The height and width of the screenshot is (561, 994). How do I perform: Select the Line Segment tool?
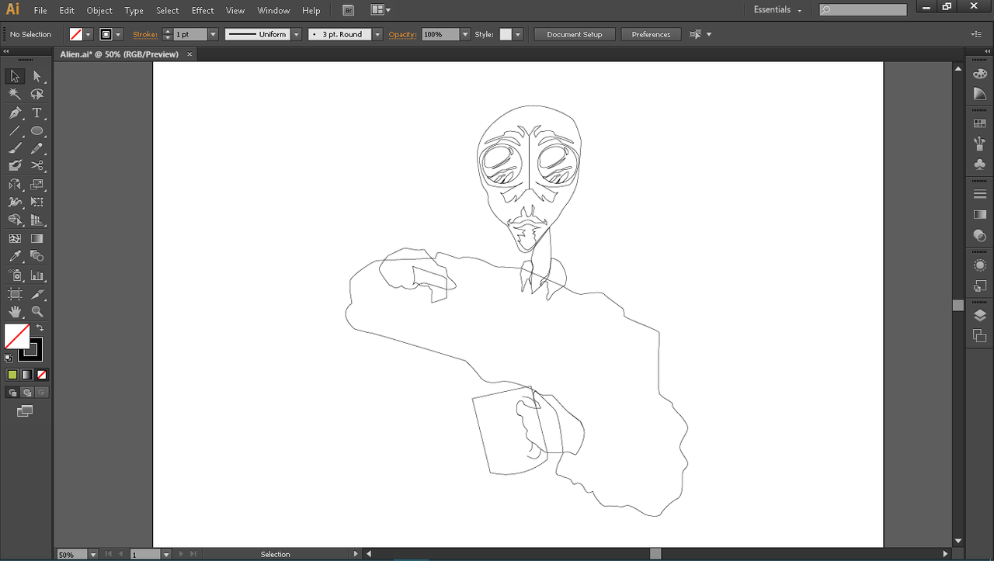click(15, 131)
